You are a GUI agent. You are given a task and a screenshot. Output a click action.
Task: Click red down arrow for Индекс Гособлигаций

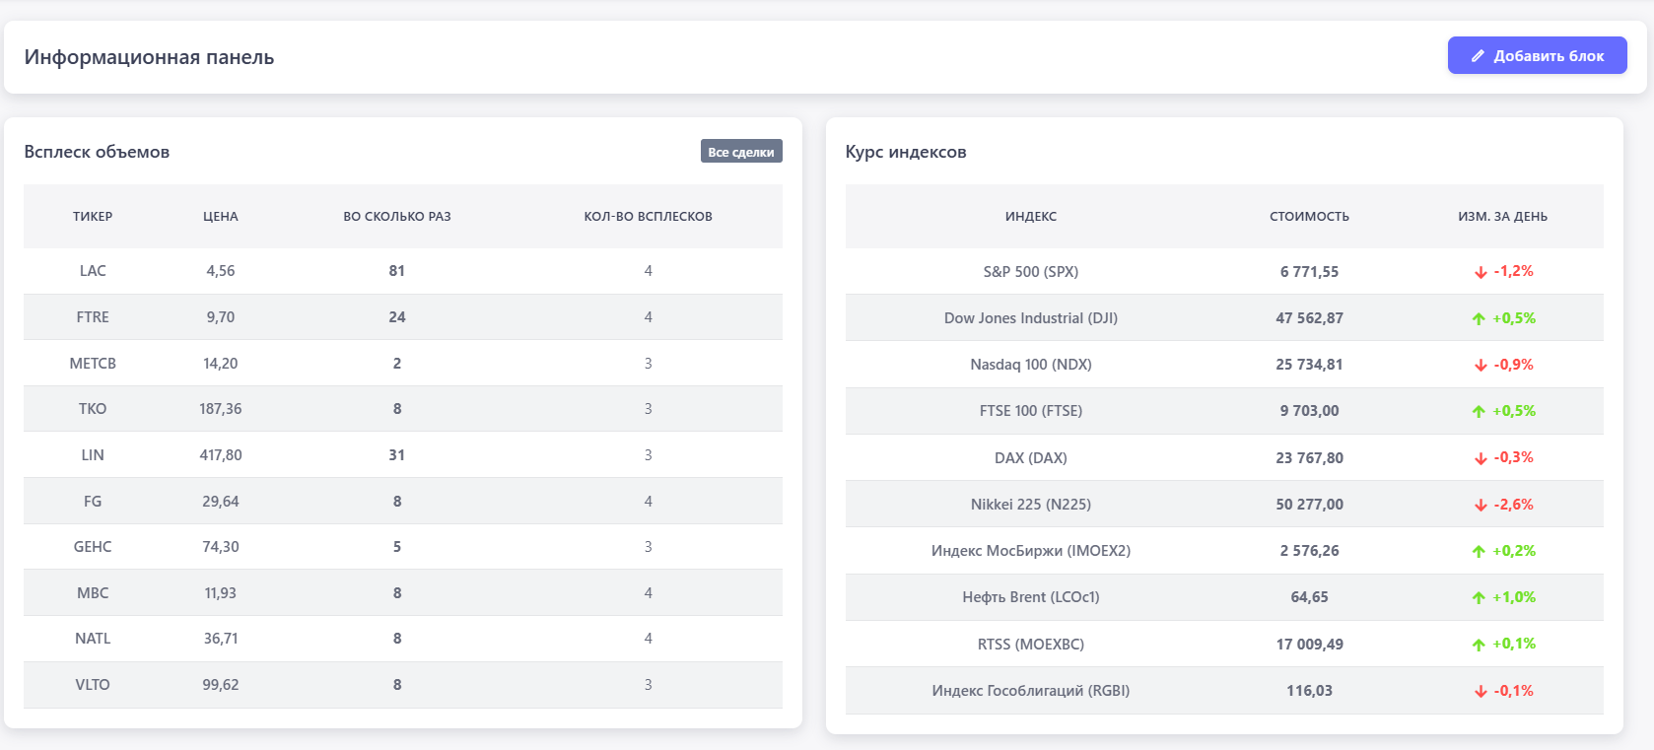(x=1481, y=692)
